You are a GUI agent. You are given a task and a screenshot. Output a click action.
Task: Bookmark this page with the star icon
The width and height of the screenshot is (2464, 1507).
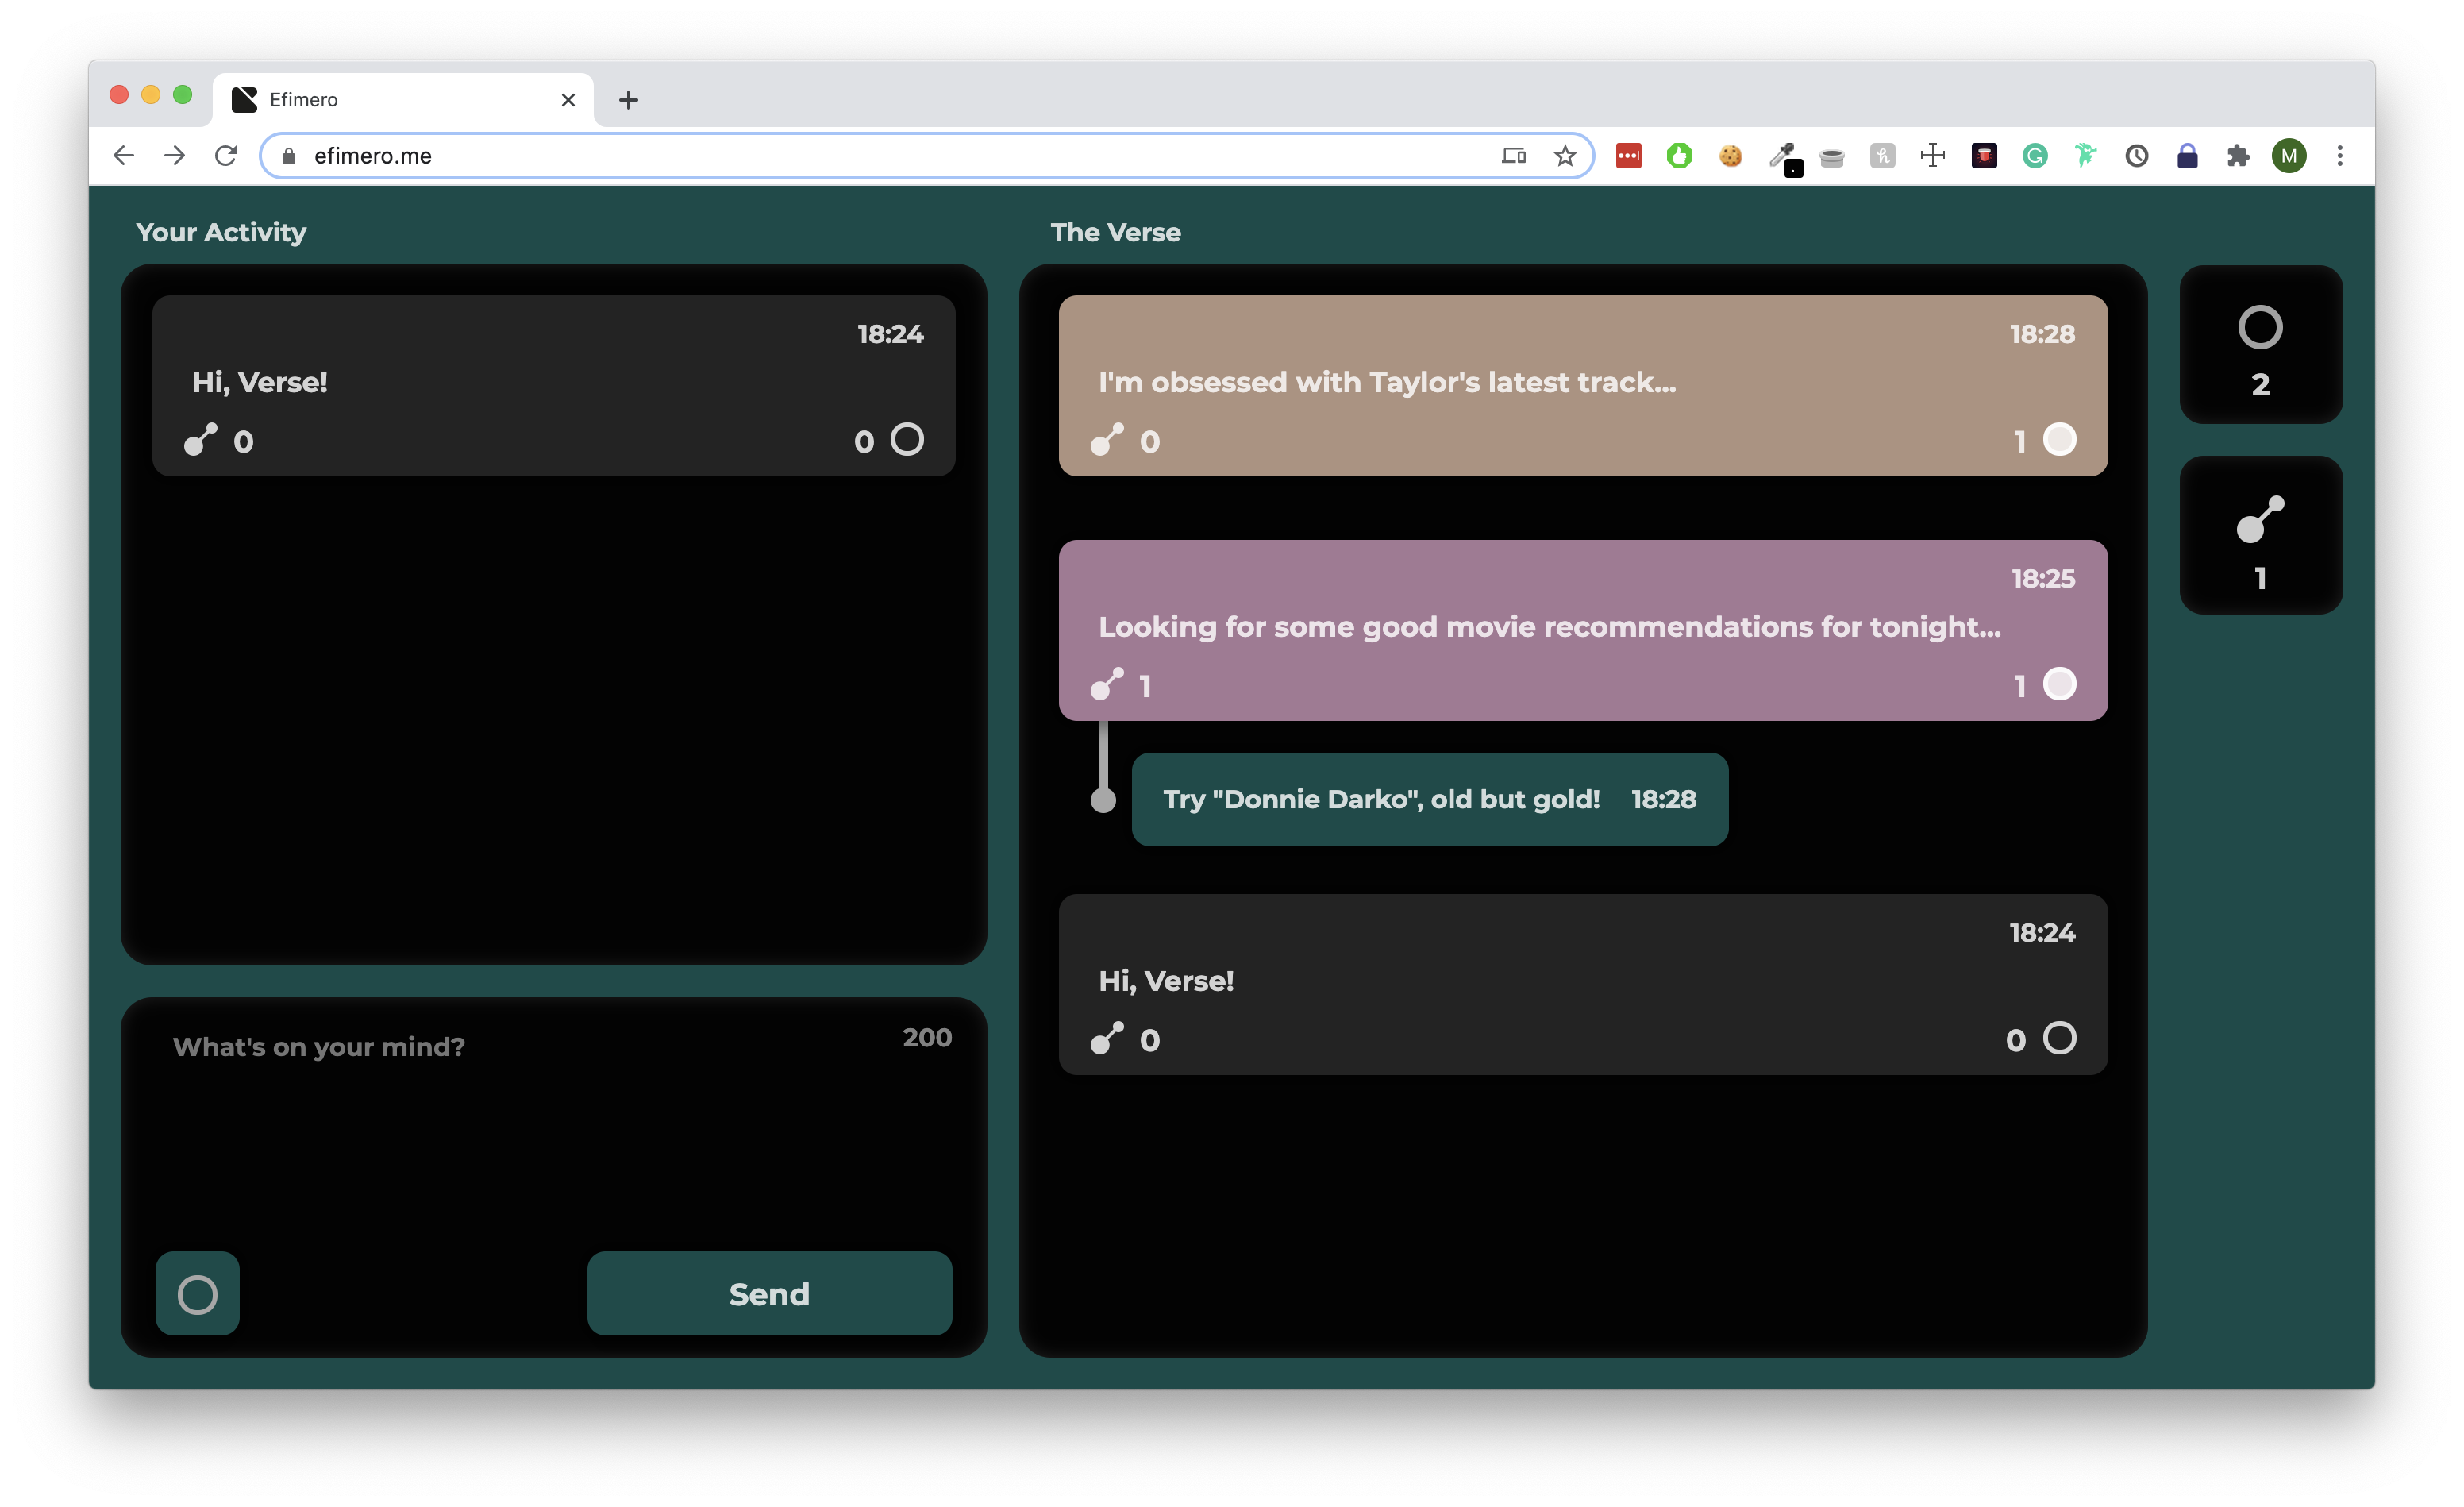click(1565, 156)
